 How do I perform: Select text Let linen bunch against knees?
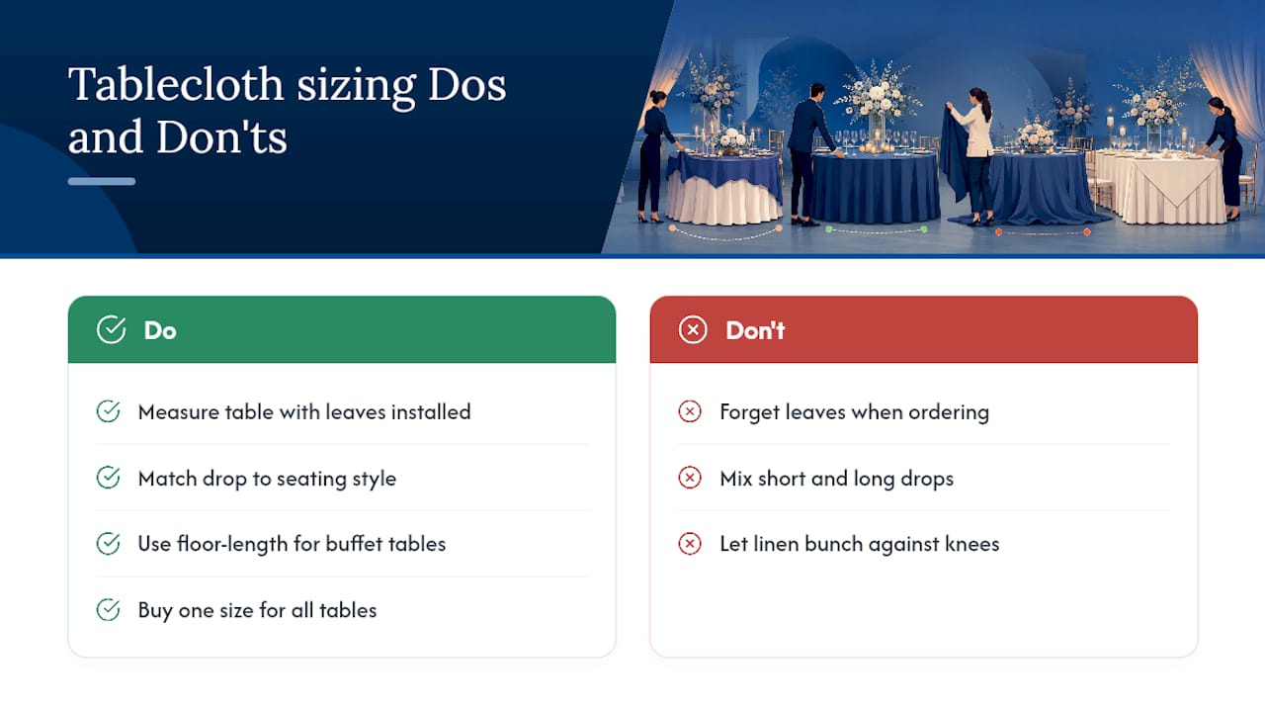tap(859, 544)
